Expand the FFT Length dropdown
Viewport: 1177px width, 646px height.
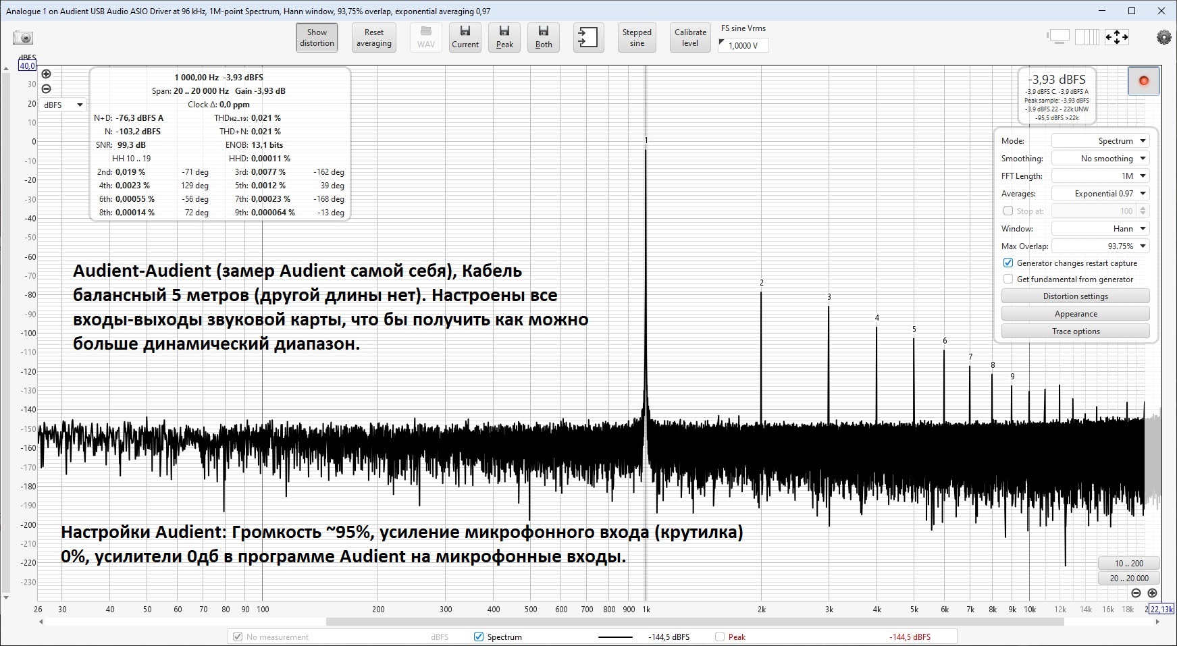click(1100, 176)
